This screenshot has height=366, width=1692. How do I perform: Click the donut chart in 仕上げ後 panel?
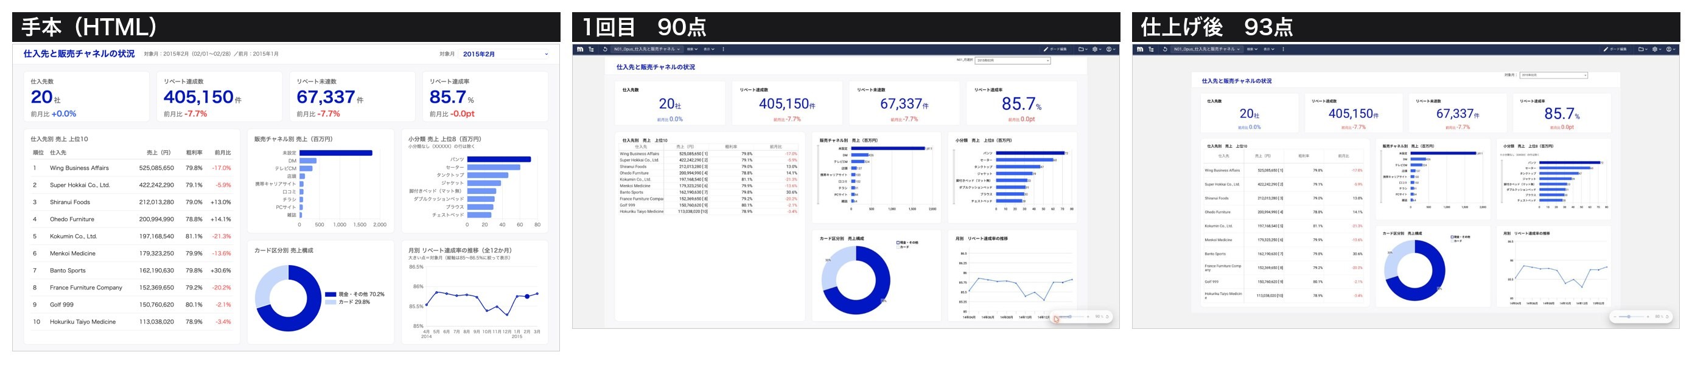(x=1415, y=271)
